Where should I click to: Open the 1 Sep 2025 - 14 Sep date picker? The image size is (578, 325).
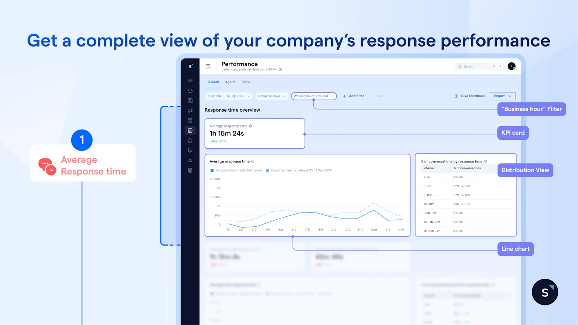coord(228,96)
